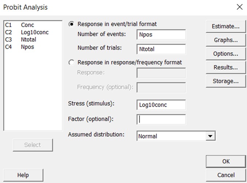Choose response/frequency format option
Screen dimensions: 247x183
(x=72, y=62)
